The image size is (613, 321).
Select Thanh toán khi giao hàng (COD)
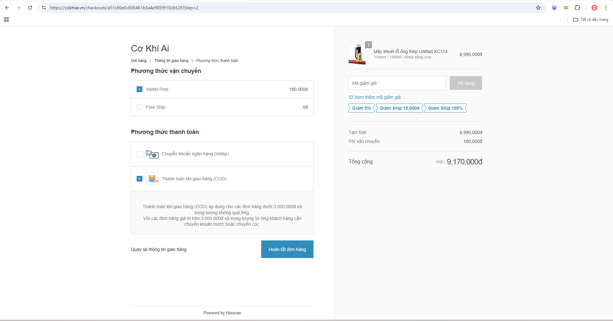pyautogui.click(x=140, y=179)
